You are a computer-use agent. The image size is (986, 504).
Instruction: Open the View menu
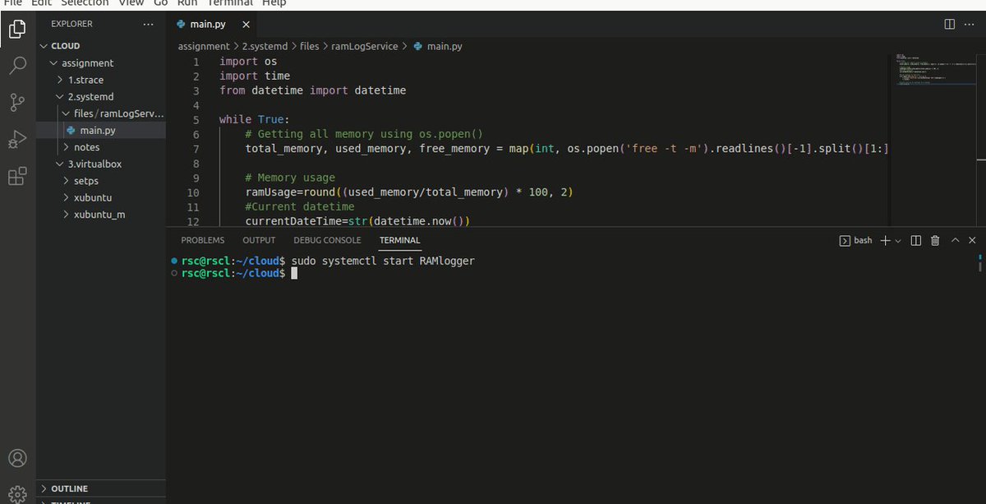[x=131, y=3]
